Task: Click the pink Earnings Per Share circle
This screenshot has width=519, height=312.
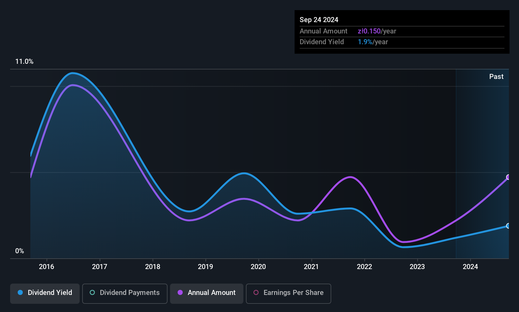Action: pos(256,292)
